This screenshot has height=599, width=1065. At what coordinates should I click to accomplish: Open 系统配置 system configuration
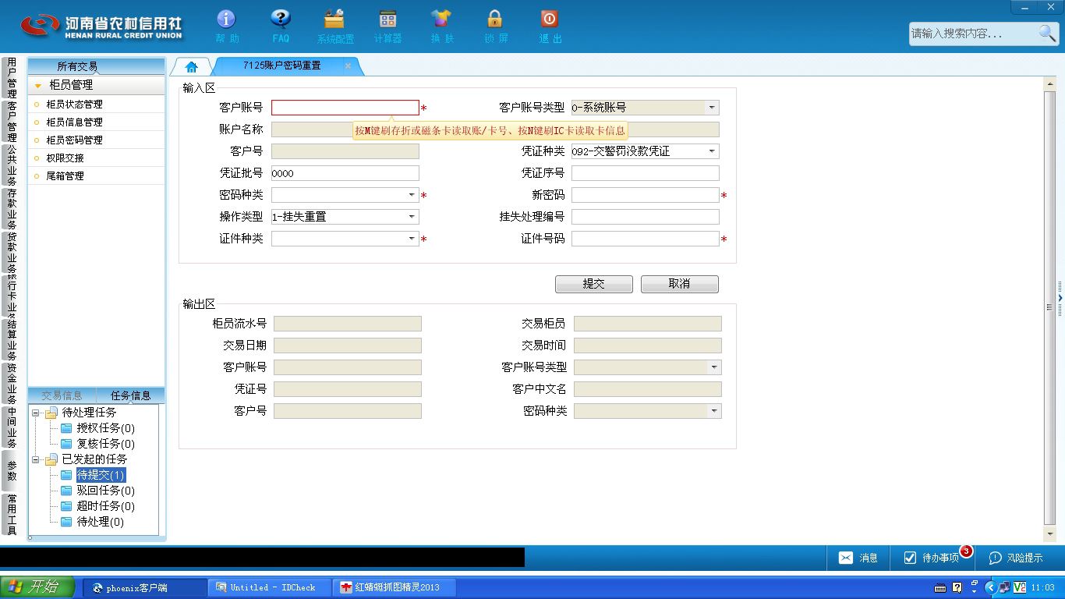point(334,19)
